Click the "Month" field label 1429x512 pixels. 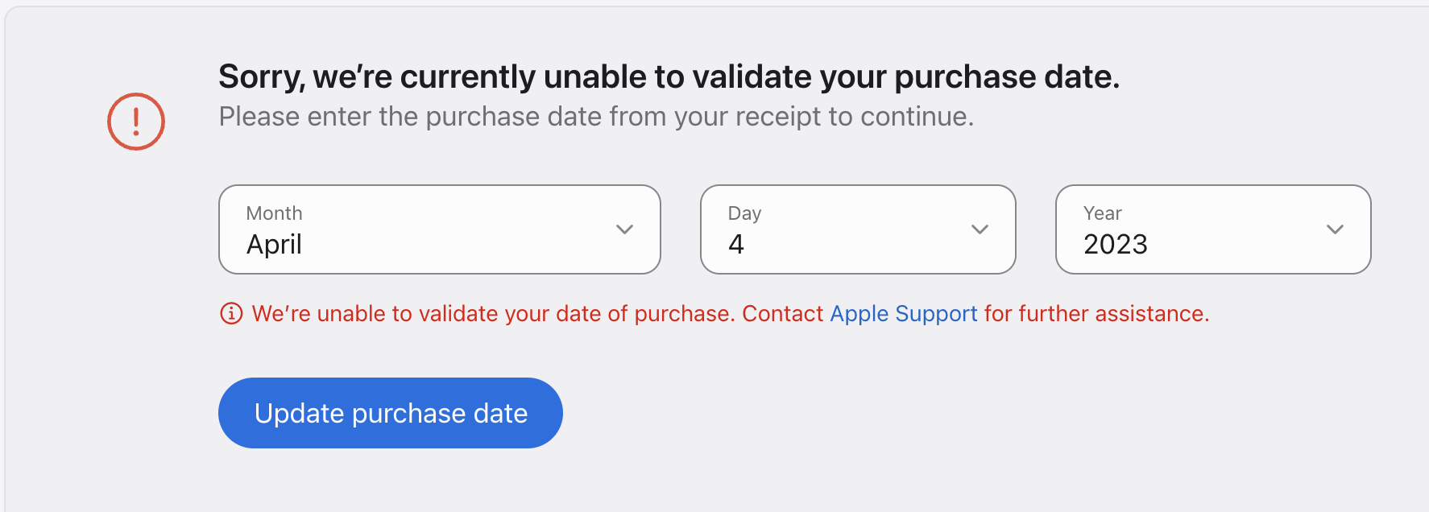click(275, 213)
